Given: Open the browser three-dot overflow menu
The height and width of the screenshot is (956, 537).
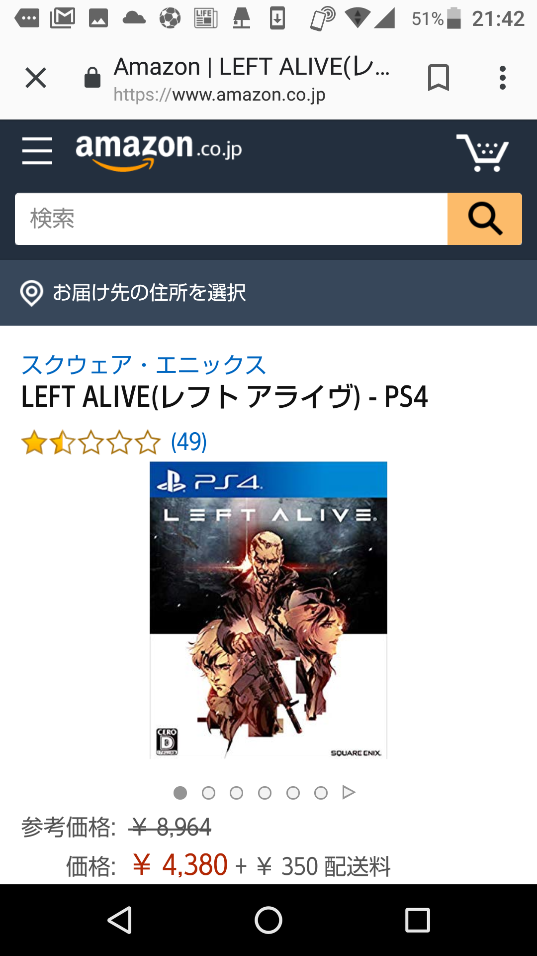Looking at the screenshot, I should coord(503,78).
